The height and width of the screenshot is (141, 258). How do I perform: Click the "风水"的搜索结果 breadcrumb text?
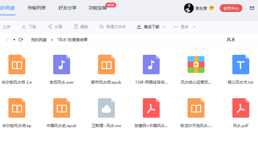coord(72,40)
